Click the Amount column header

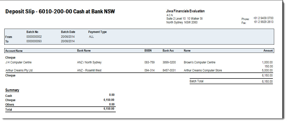(268, 51)
